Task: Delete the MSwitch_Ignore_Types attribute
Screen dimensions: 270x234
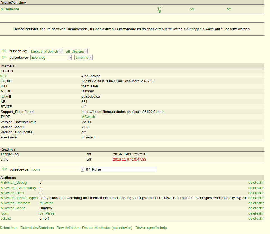Action: (x=256, y=198)
